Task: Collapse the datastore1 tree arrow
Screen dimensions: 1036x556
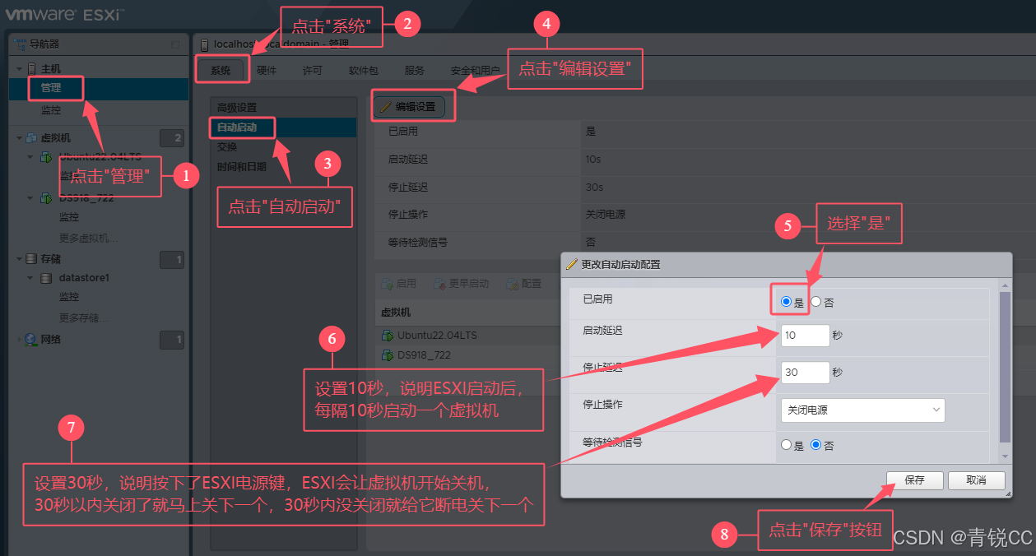Action: [31, 278]
